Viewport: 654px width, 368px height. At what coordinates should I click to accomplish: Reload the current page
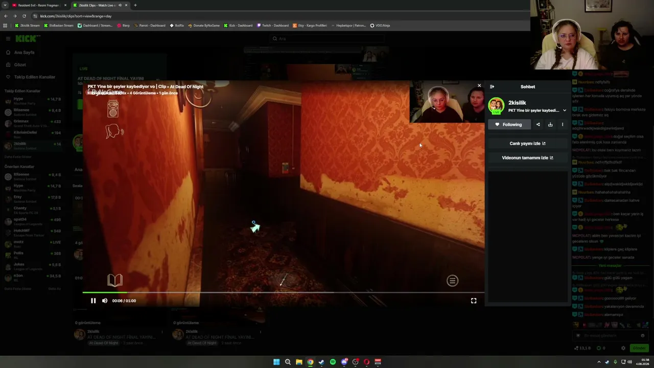coord(24,16)
